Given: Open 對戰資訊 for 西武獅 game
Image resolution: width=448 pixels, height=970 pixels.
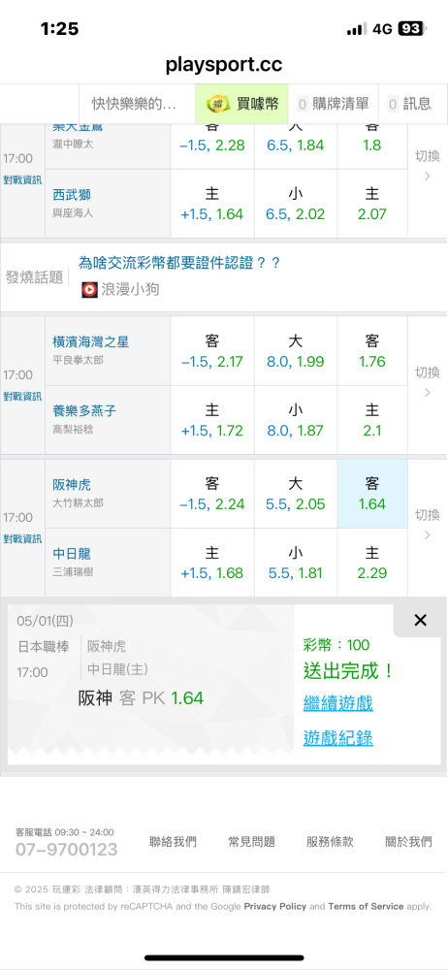Looking at the screenshot, I should click(x=22, y=180).
